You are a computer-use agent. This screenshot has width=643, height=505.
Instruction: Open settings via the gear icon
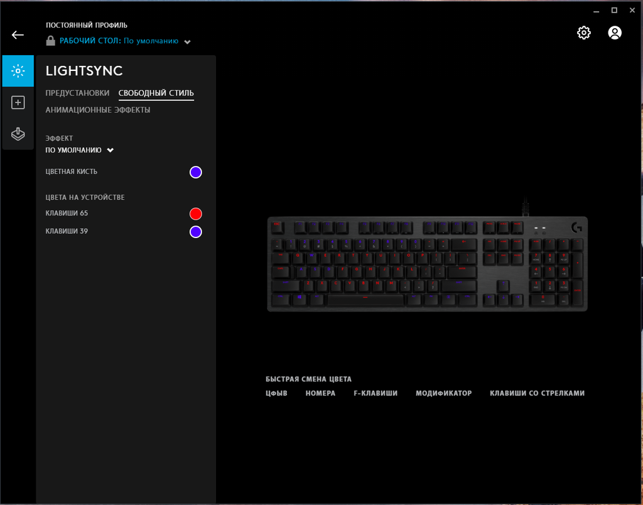(x=584, y=33)
